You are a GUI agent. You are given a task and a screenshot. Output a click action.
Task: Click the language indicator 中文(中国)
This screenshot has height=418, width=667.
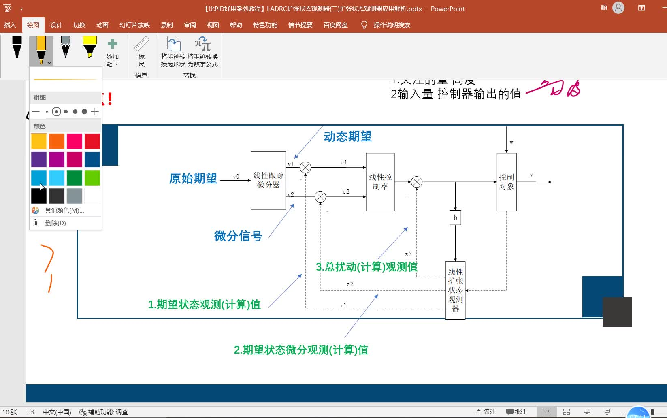[x=57, y=412]
